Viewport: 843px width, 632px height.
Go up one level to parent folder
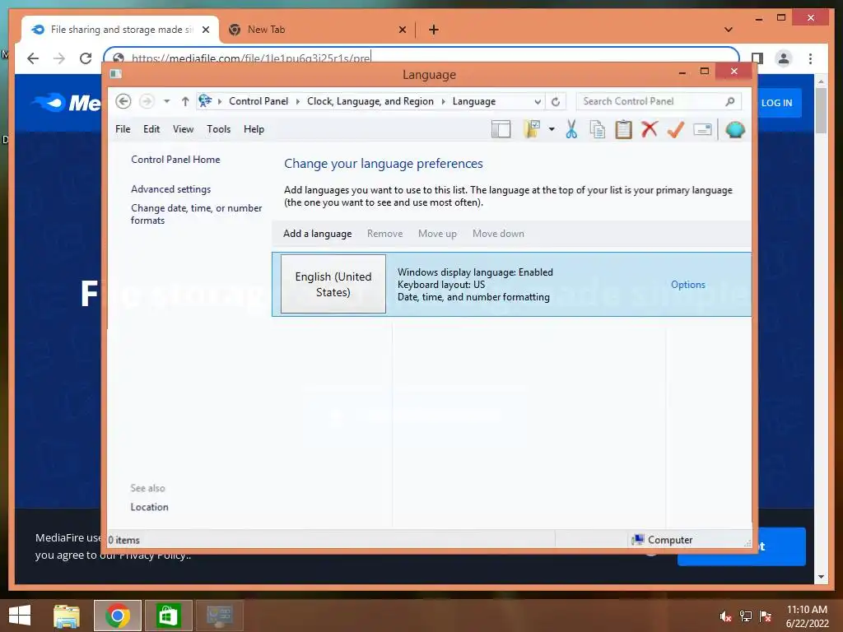185,101
